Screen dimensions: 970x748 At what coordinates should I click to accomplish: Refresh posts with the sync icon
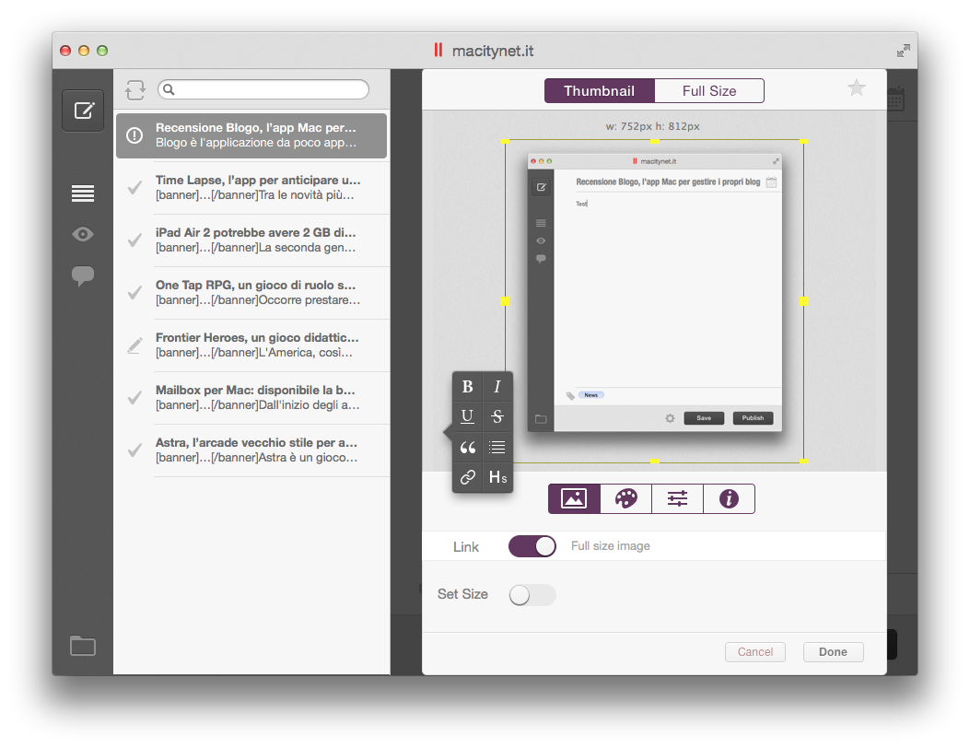(x=135, y=89)
